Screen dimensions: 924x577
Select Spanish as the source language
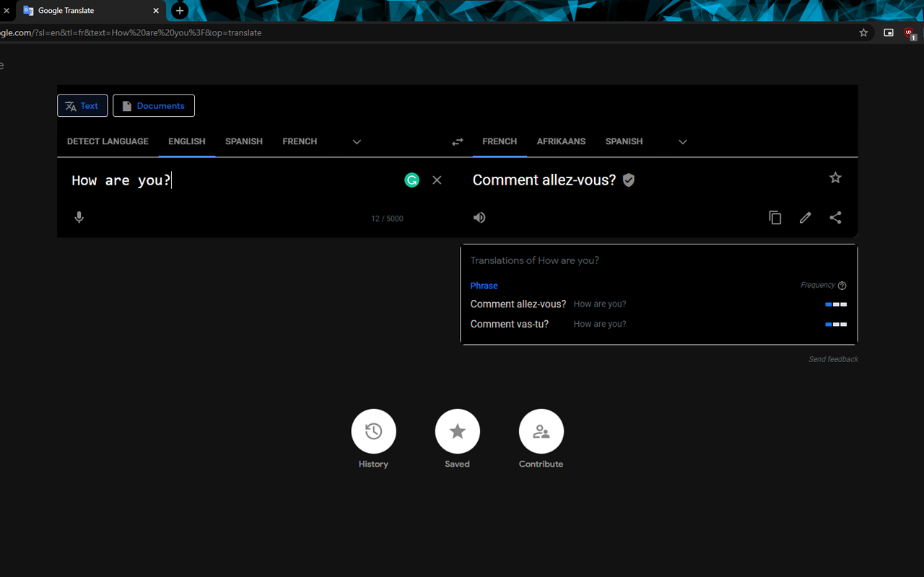click(x=243, y=141)
